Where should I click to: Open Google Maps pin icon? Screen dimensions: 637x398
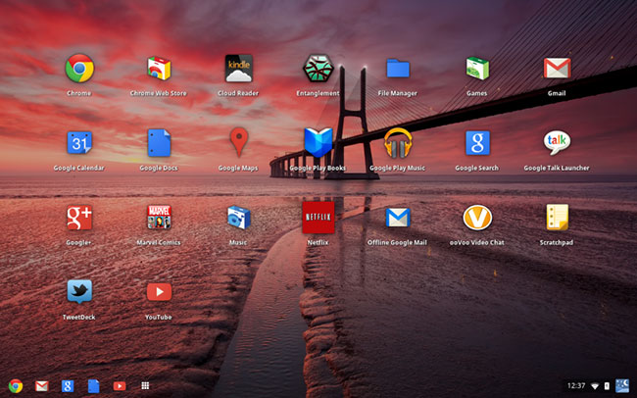(x=238, y=142)
